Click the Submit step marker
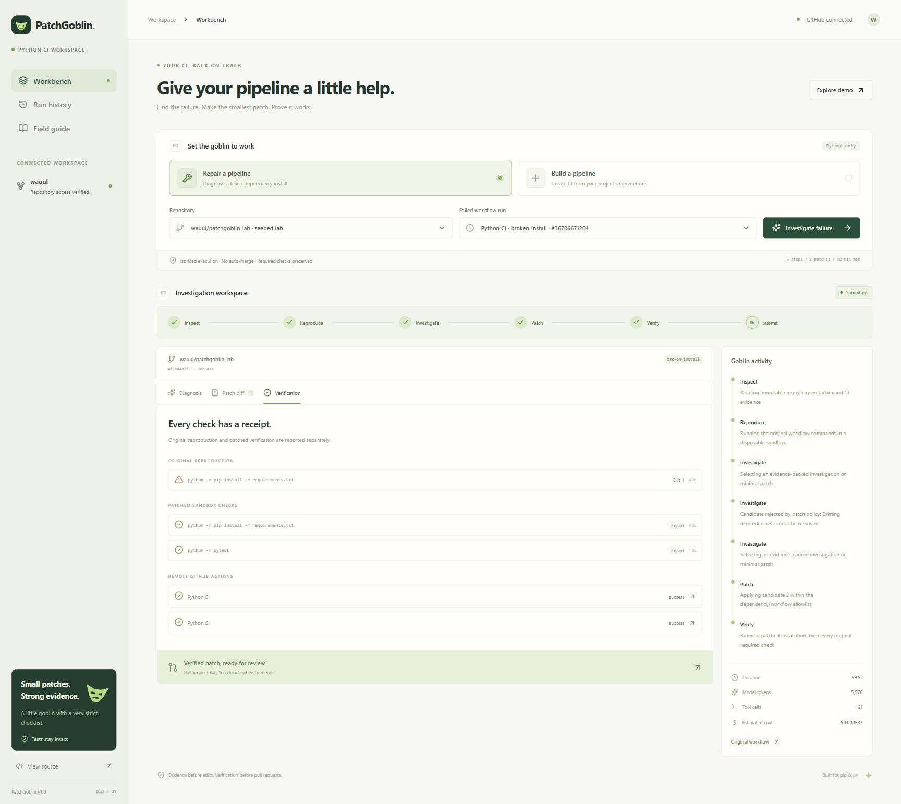 pos(752,322)
